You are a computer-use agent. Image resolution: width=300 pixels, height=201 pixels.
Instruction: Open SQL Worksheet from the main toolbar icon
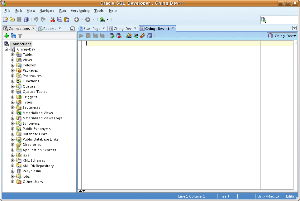tap(102, 20)
